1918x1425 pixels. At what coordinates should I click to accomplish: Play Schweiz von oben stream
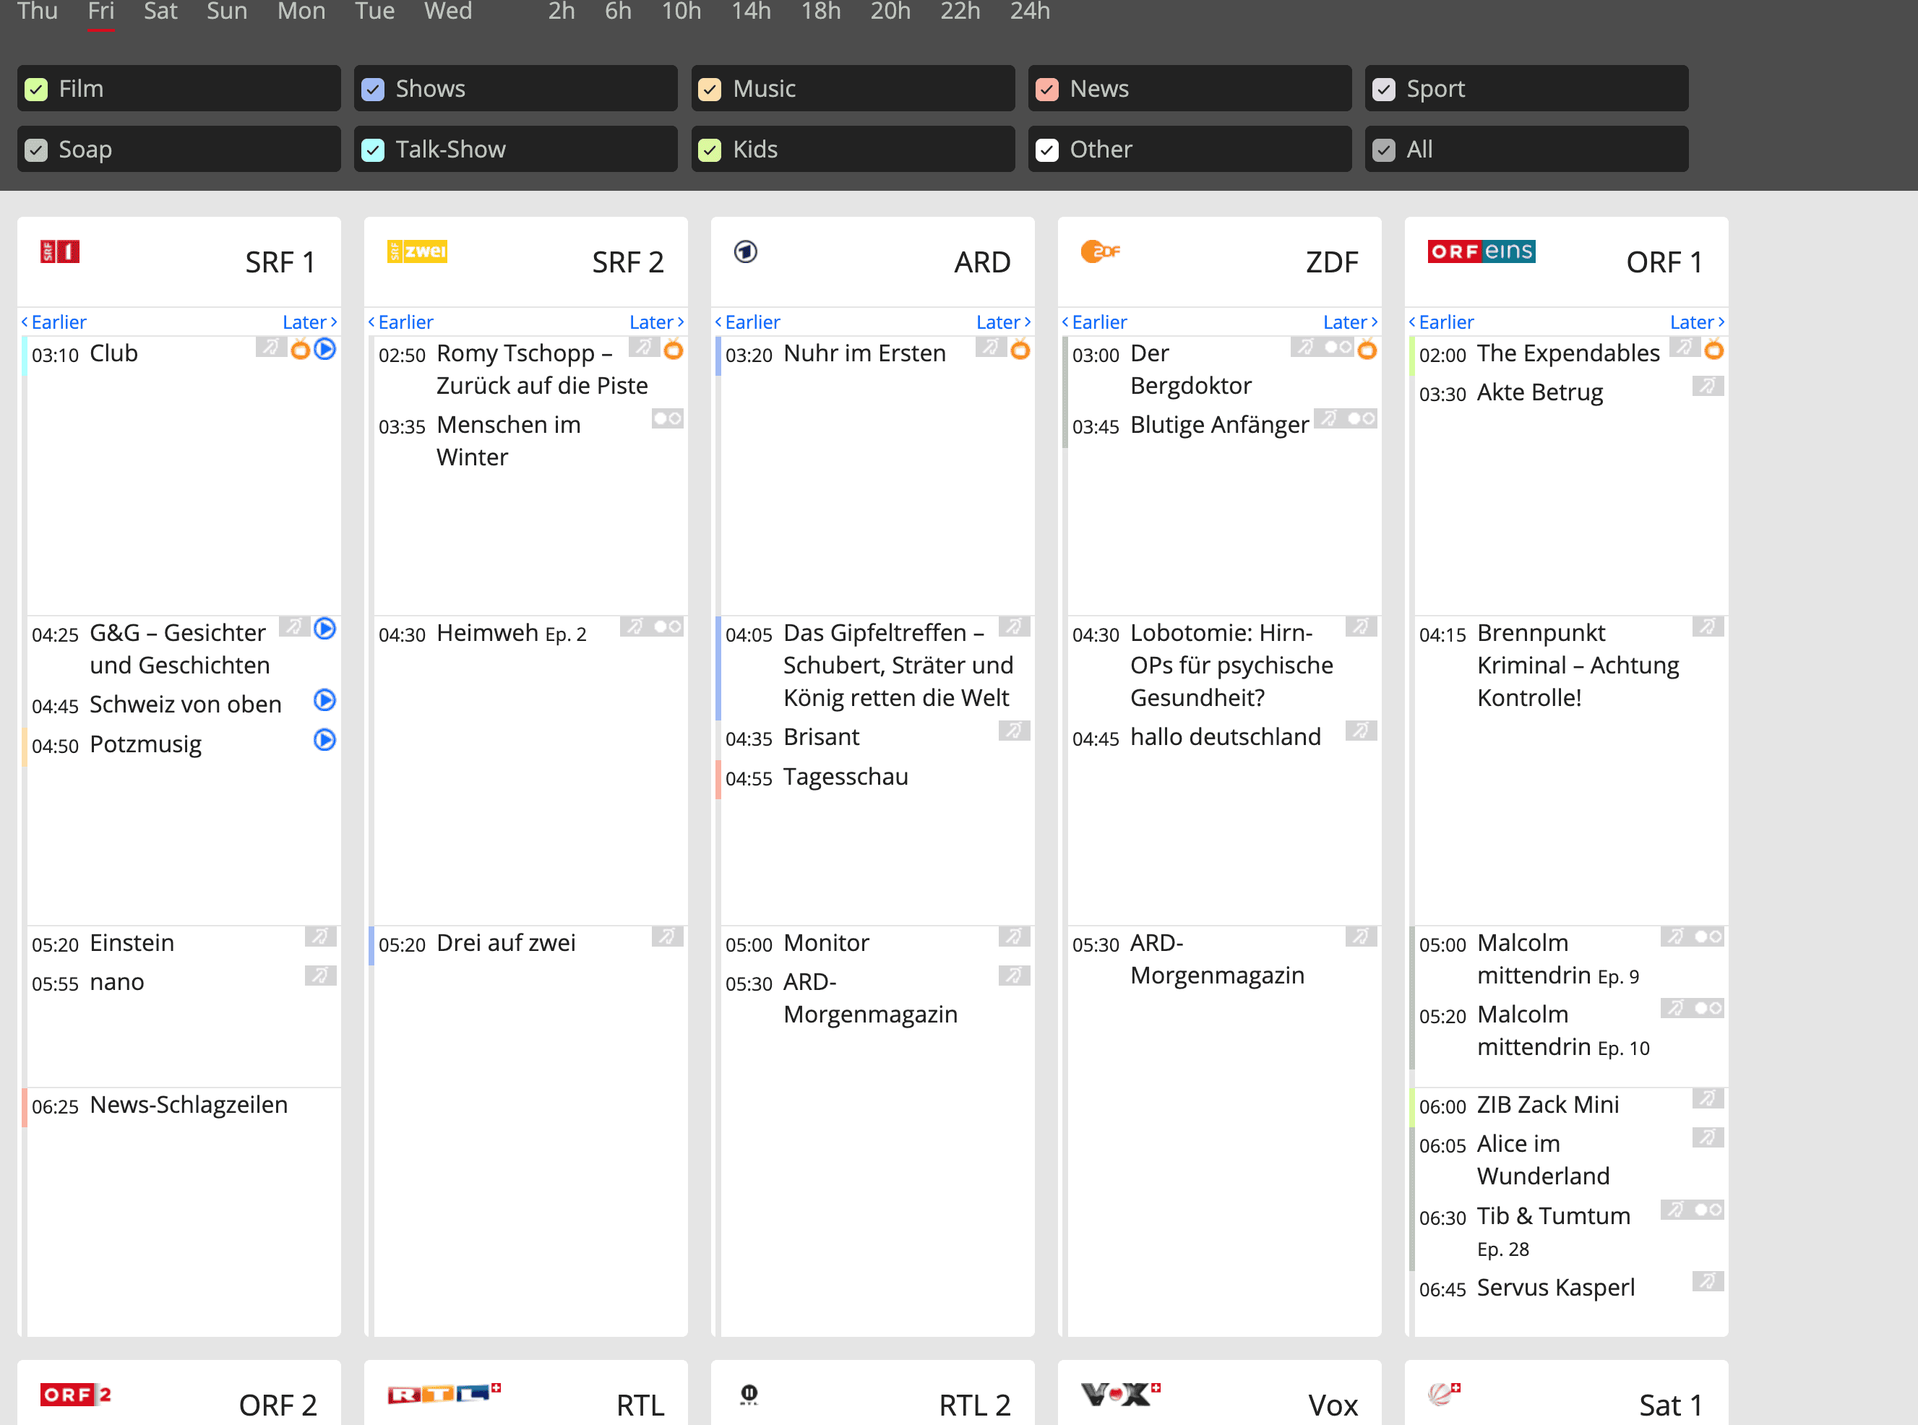[324, 700]
